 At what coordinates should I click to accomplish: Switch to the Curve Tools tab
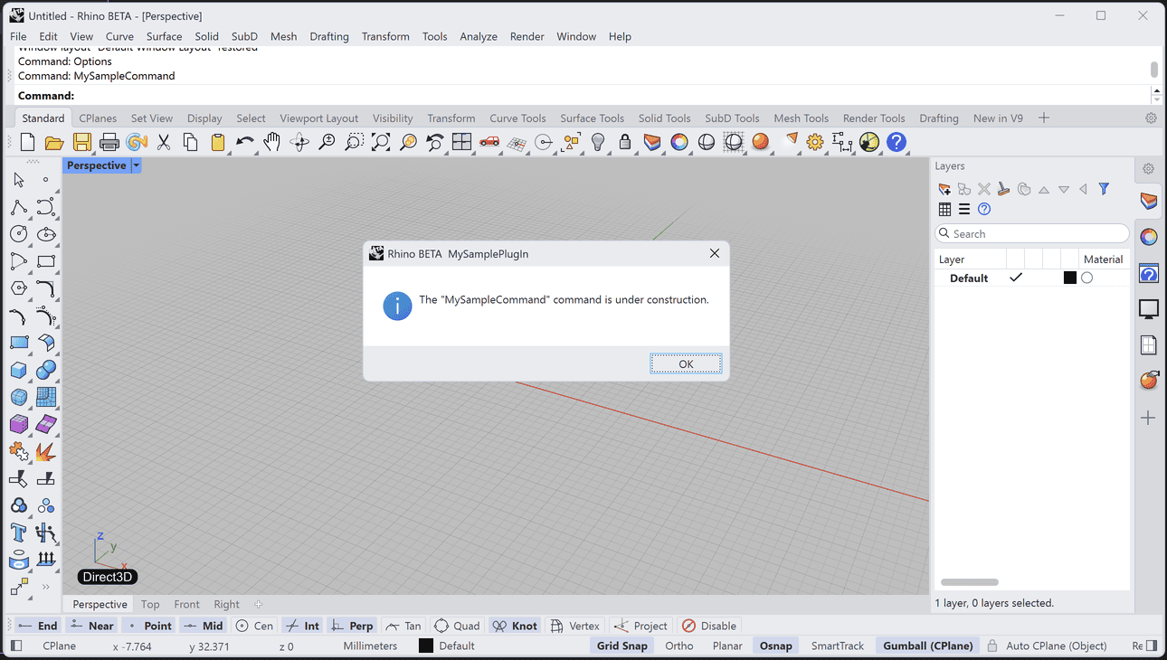point(517,118)
